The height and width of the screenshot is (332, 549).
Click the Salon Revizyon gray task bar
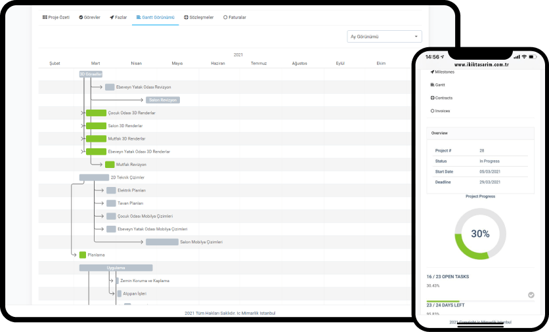[162, 100]
